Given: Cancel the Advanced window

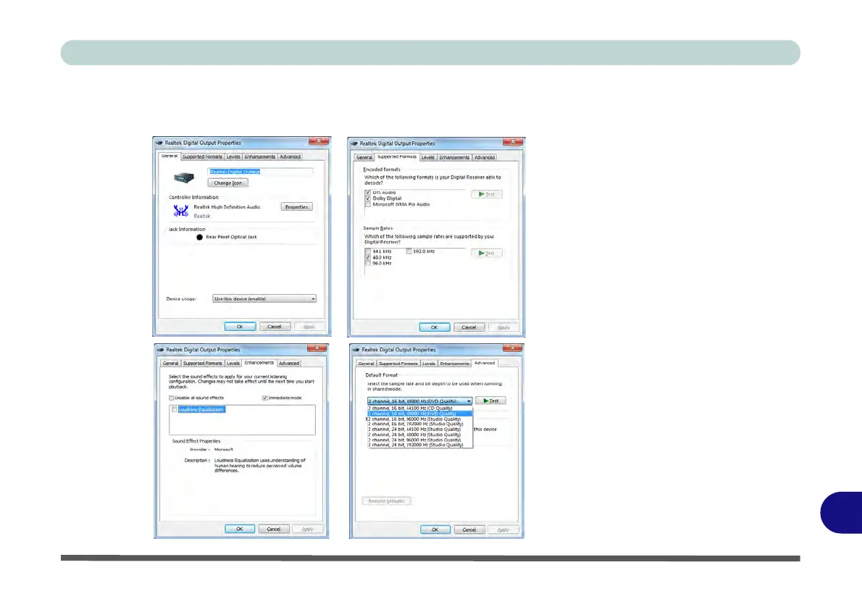Looking at the screenshot, I should (x=469, y=529).
